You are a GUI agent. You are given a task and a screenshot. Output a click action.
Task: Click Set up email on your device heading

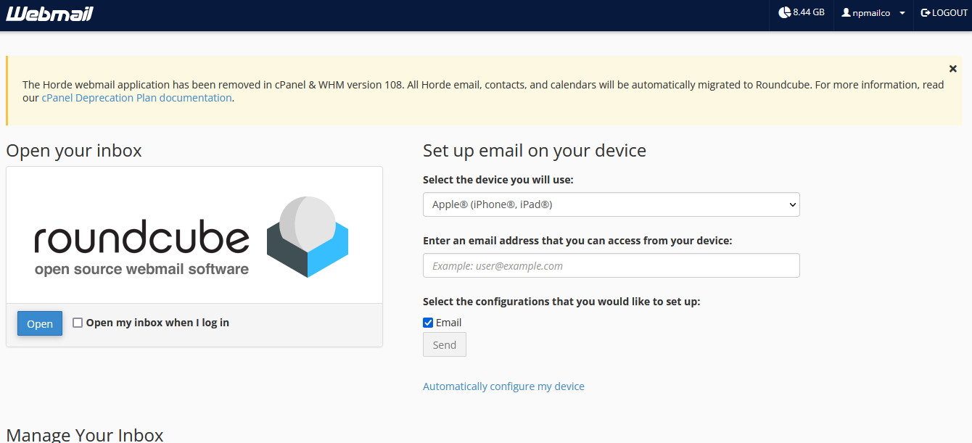pyautogui.click(x=535, y=151)
